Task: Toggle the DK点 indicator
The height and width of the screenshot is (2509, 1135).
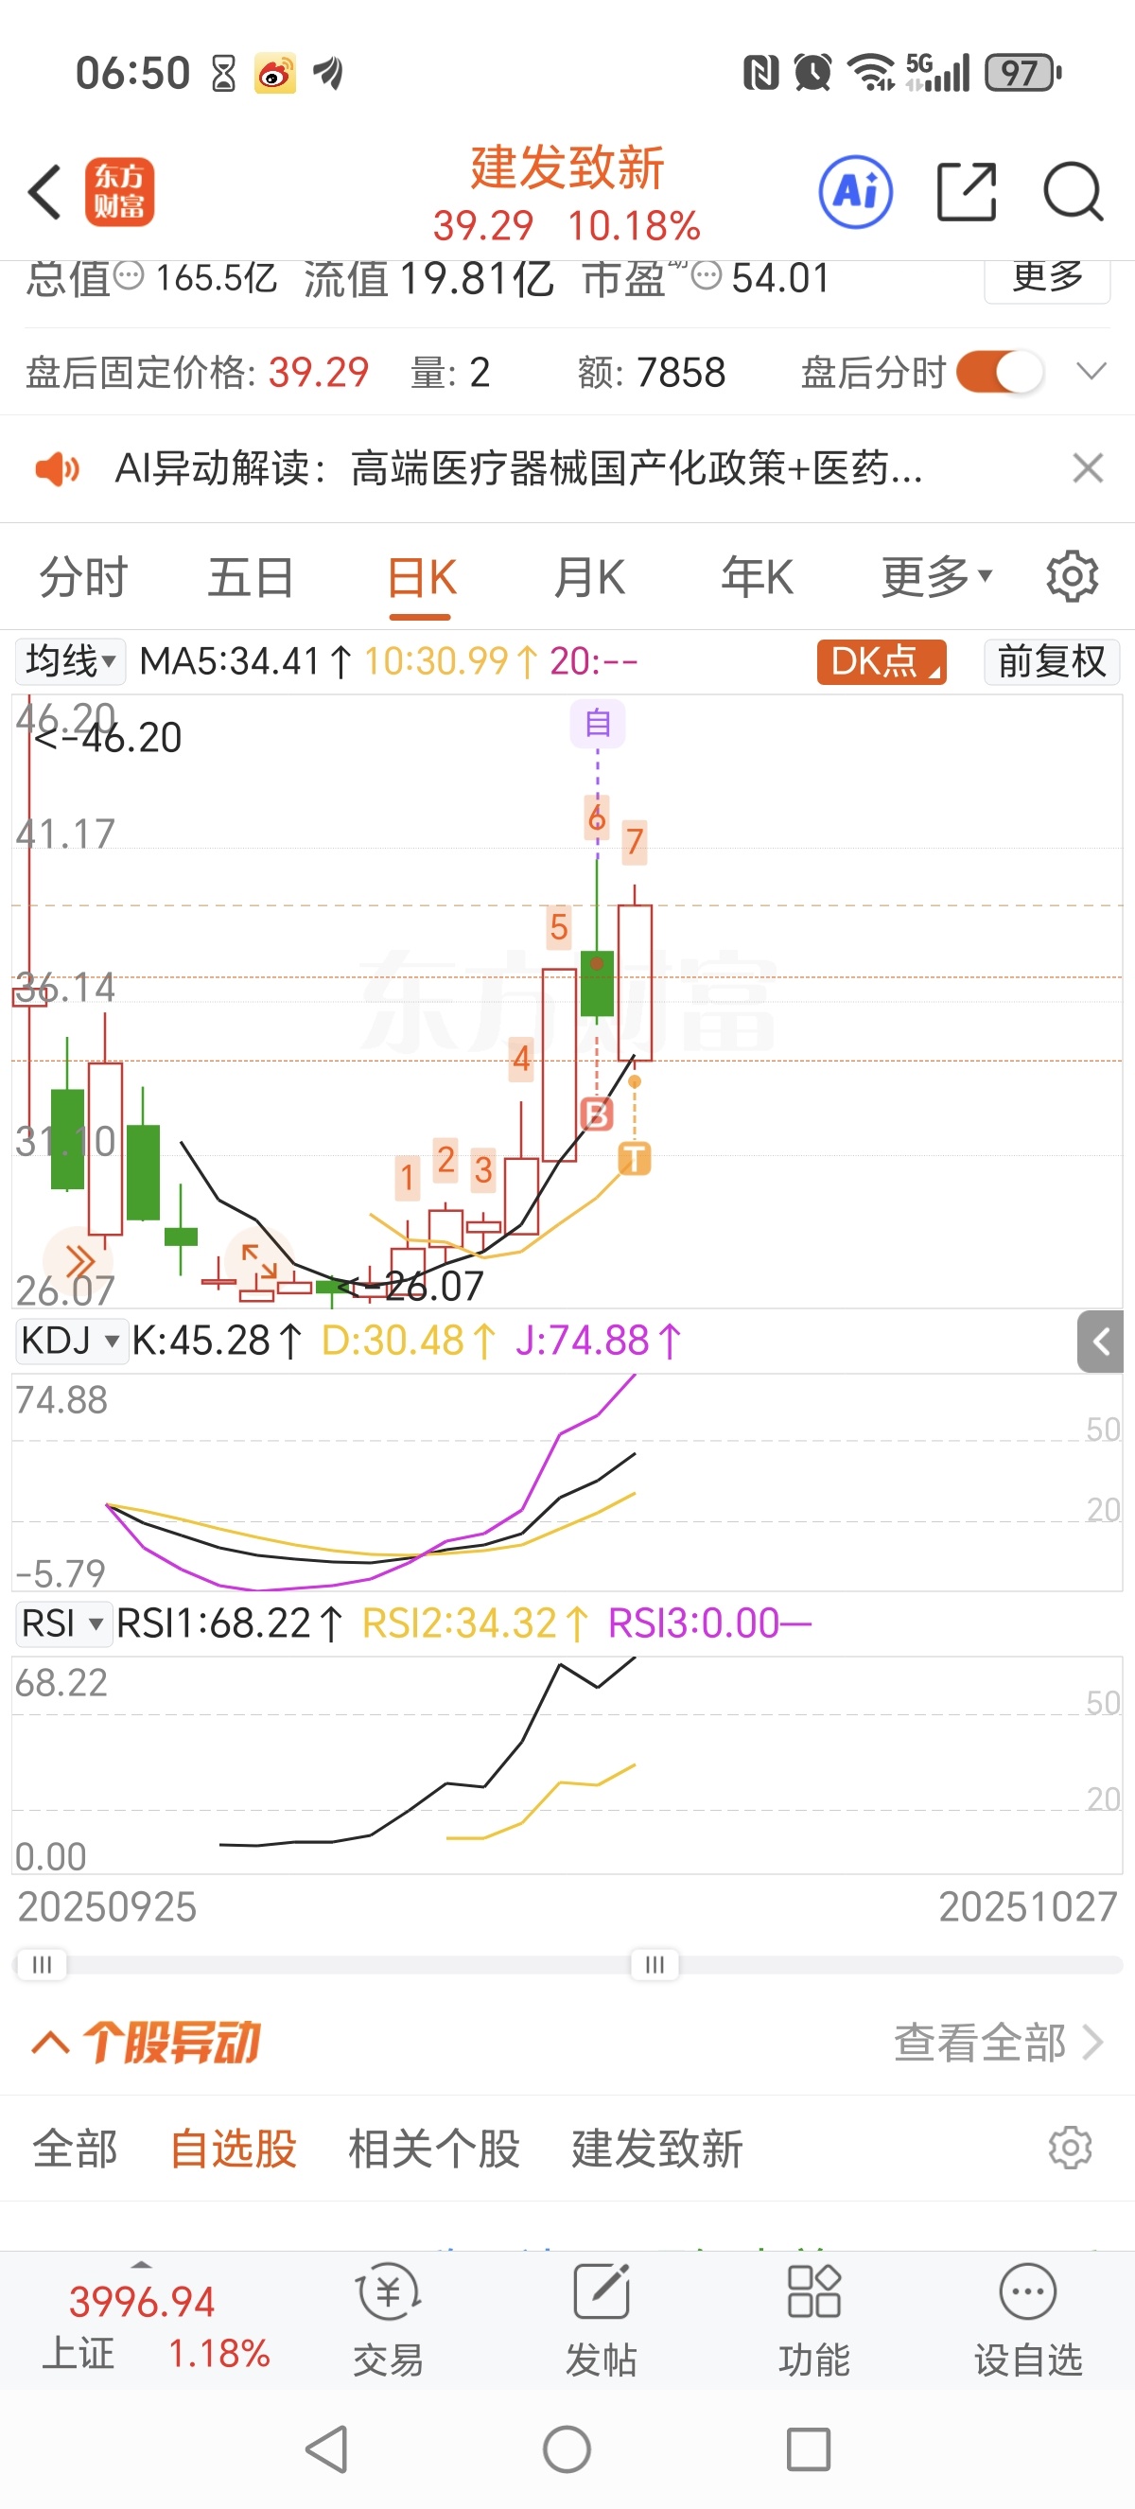Action: pyautogui.click(x=881, y=661)
